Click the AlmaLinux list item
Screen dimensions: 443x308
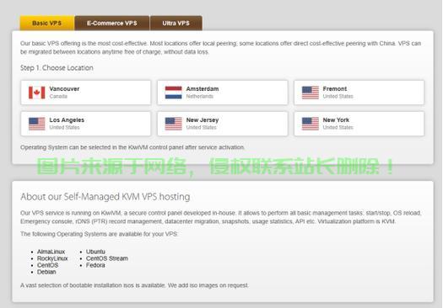point(51,252)
